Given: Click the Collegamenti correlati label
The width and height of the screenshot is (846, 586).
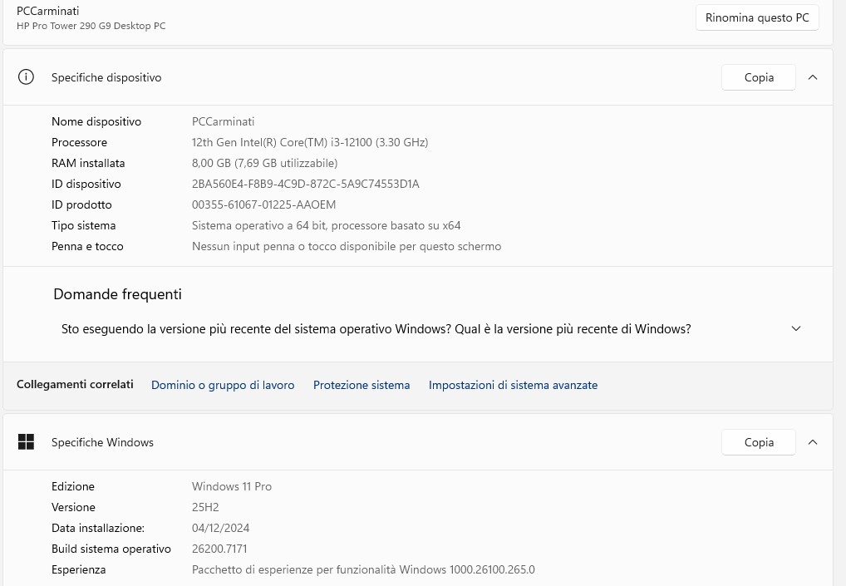Looking at the screenshot, I should pyautogui.click(x=74, y=384).
